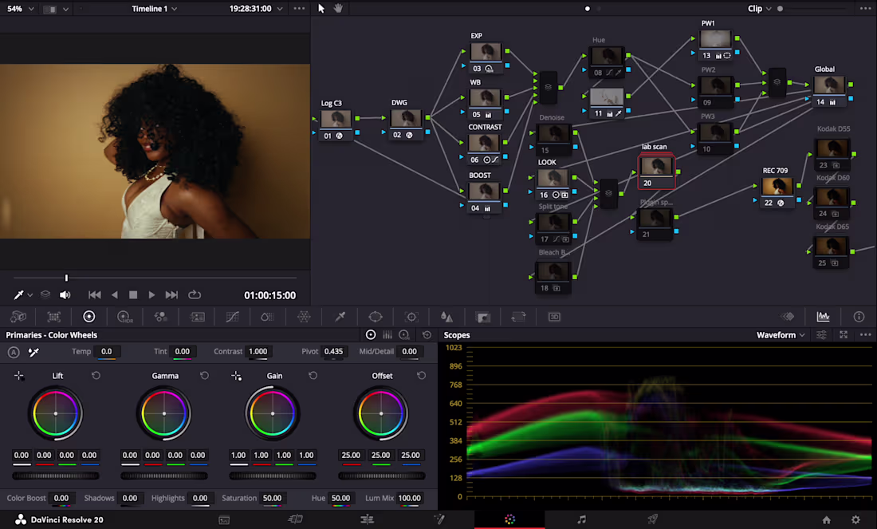Click the Auto Balance button in Color Wheels
Screen dimensions: 877x529
click(x=13, y=352)
